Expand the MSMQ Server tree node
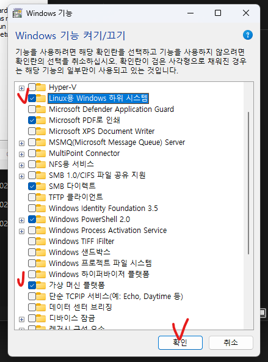Image resolution: width=268 pixels, height=362 pixels. (21, 143)
